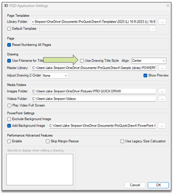Screen dimensions: 174x194
Task: Click the 'Videos Folder:' label
Action: pyautogui.click(x=17, y=99)
